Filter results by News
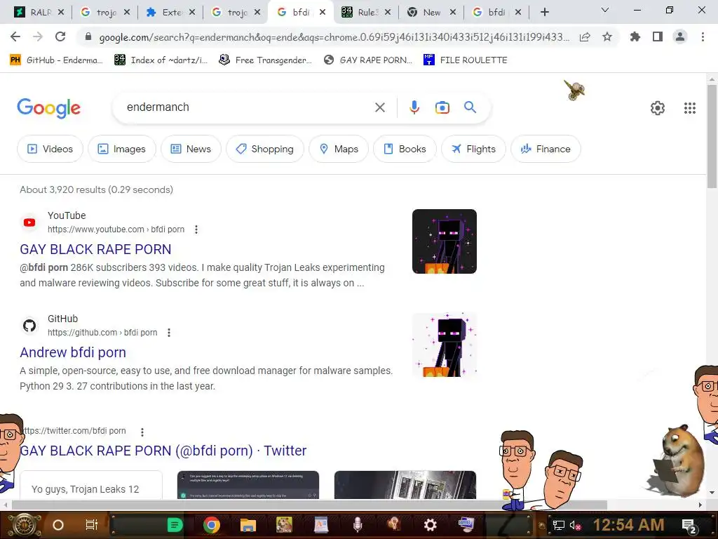 click(x=191, y=149)
